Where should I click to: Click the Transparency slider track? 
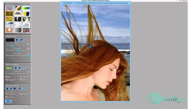(x=18, y=56)
